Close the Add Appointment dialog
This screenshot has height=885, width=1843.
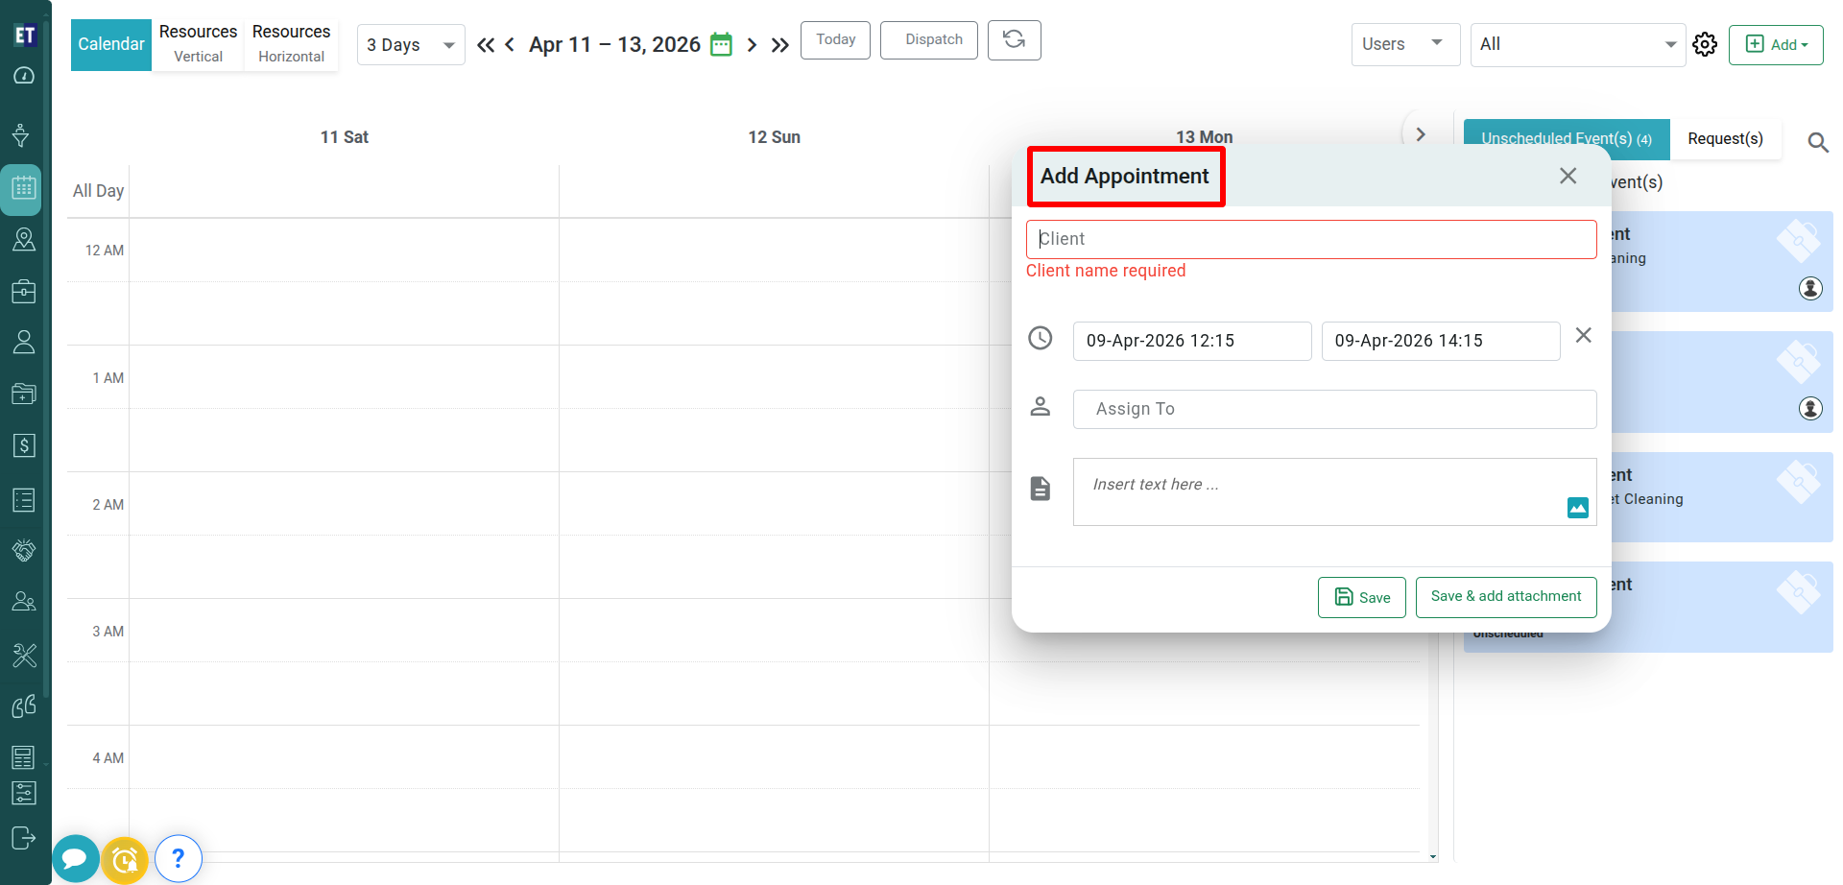(1568, 176)
